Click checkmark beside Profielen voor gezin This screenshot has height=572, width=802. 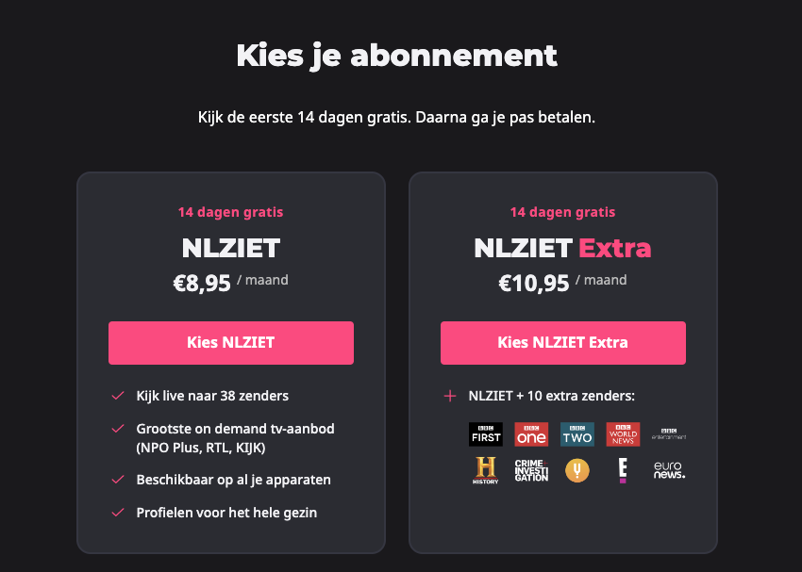point(118,512)
